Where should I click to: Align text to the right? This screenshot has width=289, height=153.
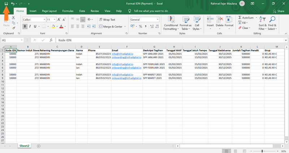coord(83,26)
